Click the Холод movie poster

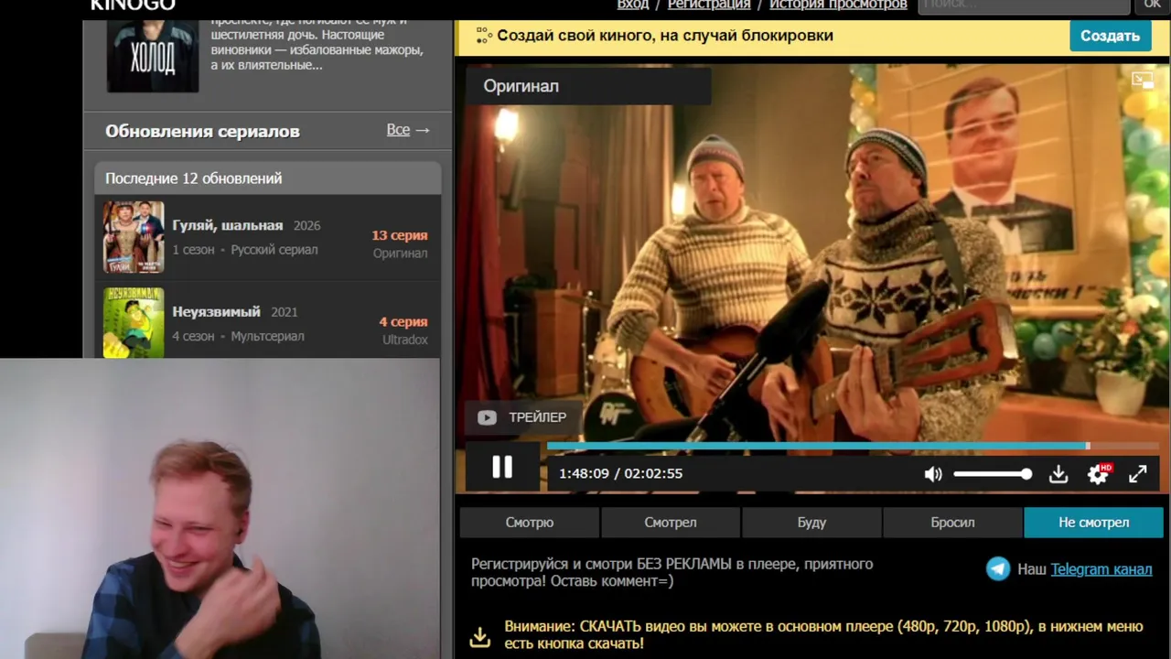[x=153, y=55]
